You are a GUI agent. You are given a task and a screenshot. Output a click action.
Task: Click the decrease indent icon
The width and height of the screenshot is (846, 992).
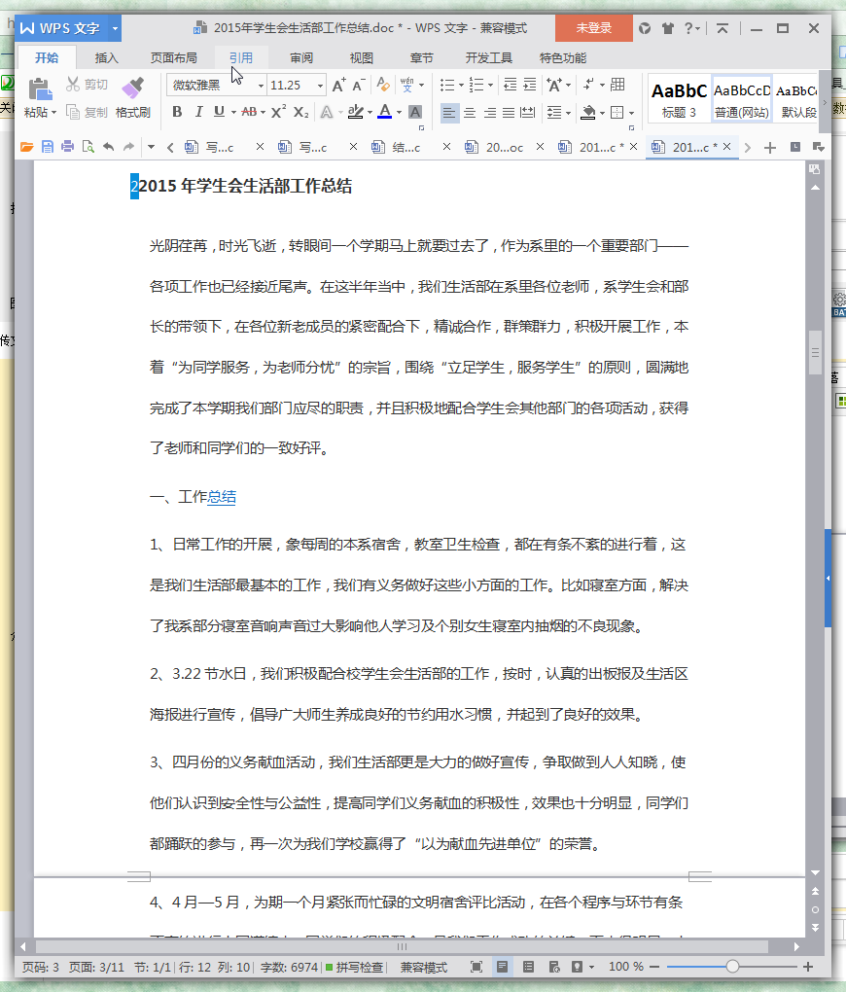tap(510, 85)
